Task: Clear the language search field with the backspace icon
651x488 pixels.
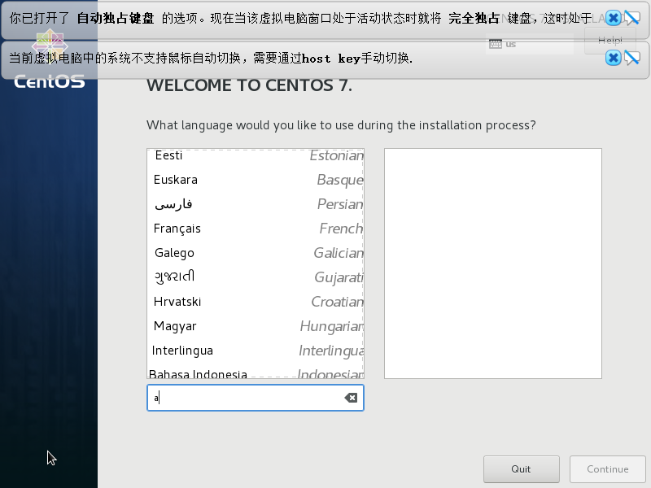Action: (351, 398)
